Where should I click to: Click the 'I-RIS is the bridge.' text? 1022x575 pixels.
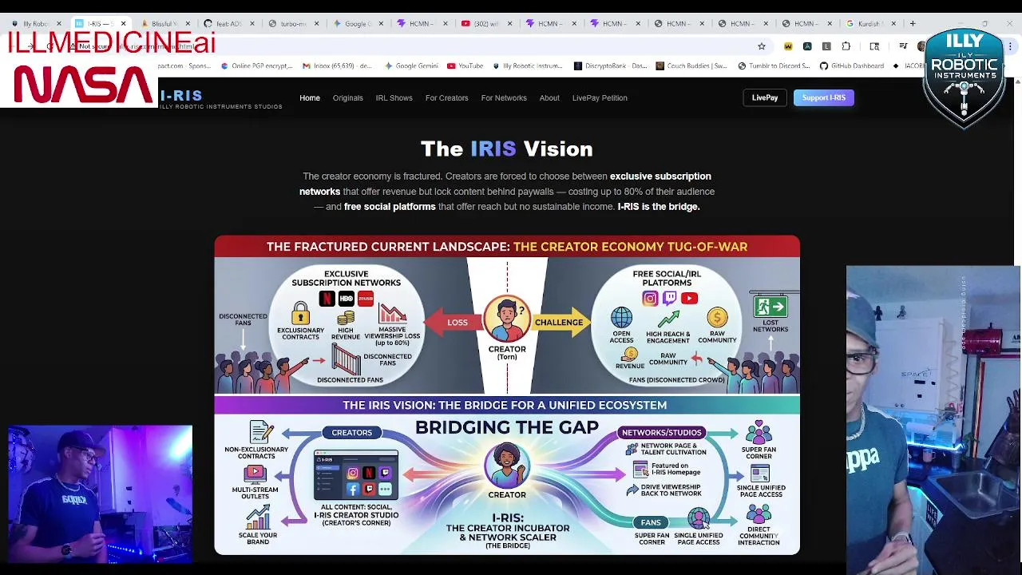(x=659, y=207)
